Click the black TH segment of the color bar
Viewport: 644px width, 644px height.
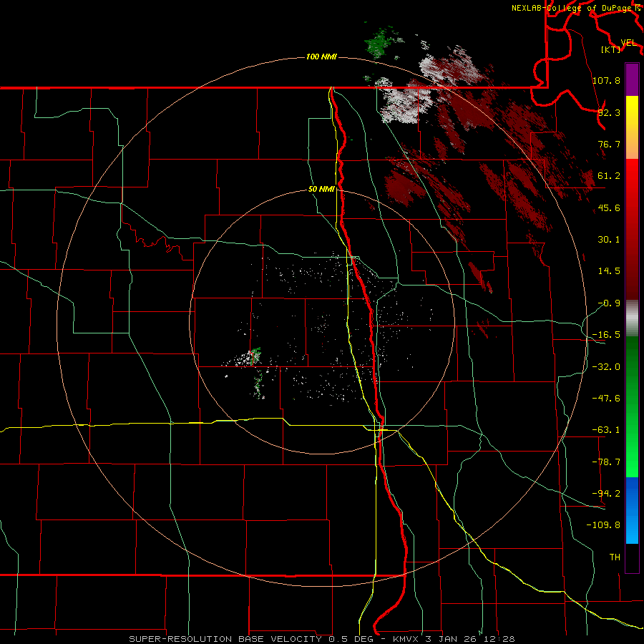pos(632,557)
